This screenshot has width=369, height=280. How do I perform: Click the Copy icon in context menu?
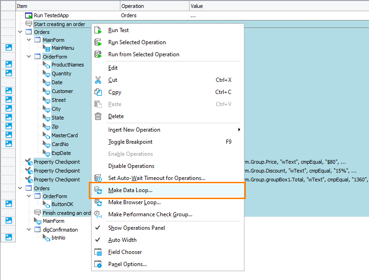(98, 92)
